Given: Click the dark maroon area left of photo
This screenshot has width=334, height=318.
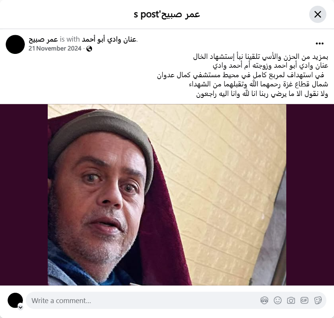Looking at the screenshot, I should 24,195.
